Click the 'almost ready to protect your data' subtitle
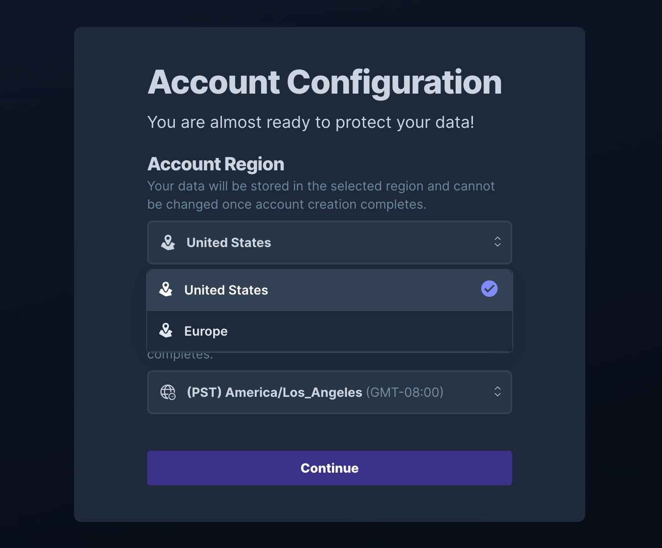 point(311,122)
